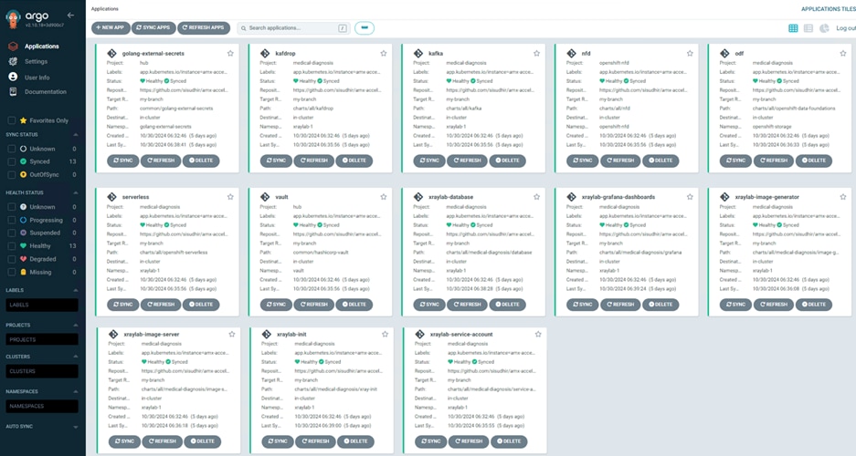Viewport: 856px width, 456px height.
Task: Sync the kafdrop application
Action: [x=276, y=161]
